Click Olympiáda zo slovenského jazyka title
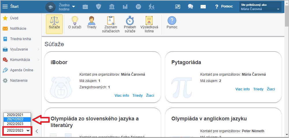This screenshot has width=289, height=138. 95,122
